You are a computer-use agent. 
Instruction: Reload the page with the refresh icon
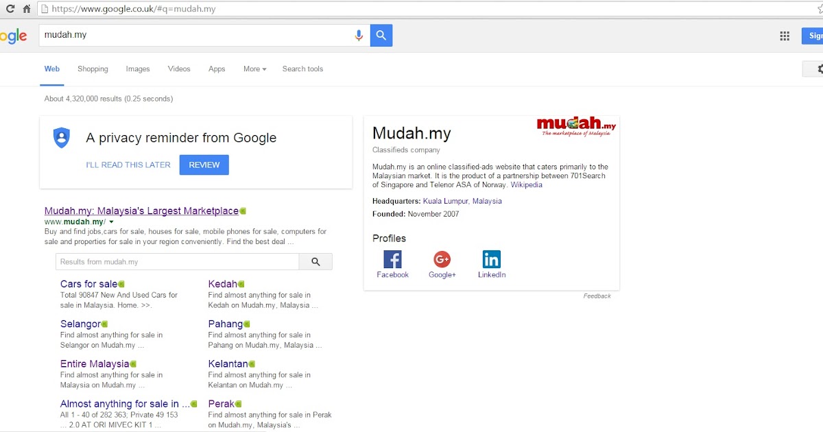10,9
